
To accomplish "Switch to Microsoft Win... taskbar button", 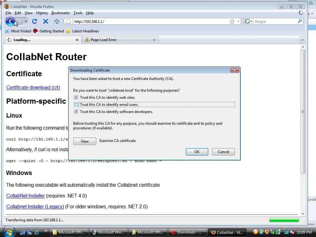I will pos(108,232).
